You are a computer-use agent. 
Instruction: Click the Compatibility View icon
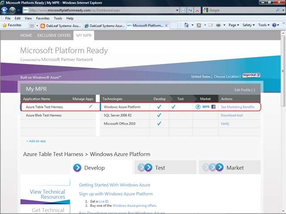(x=183, y=10)
